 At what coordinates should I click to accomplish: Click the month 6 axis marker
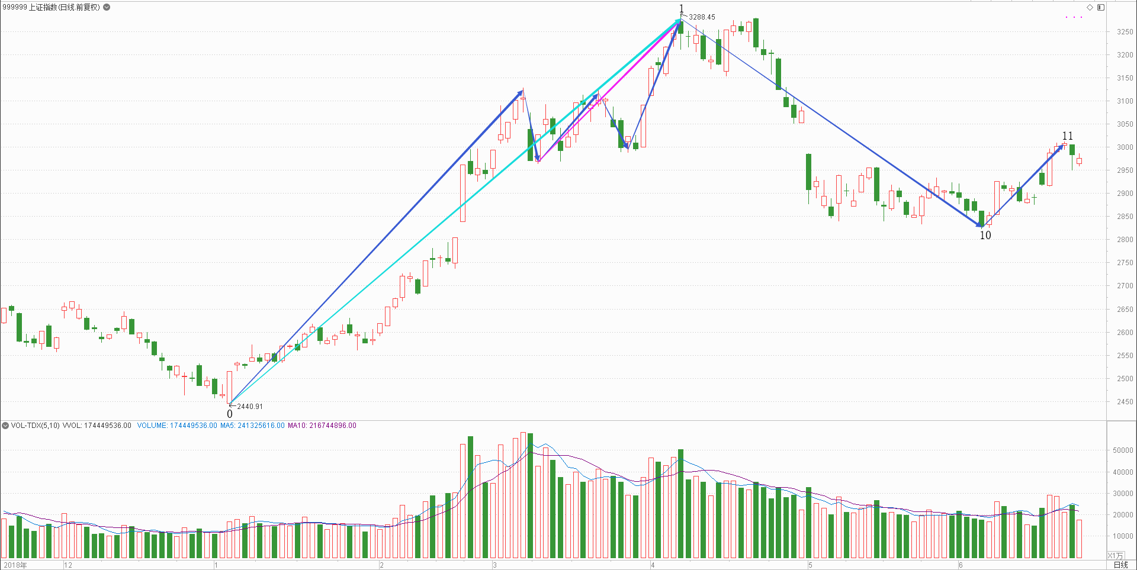[x=961, y=565]
